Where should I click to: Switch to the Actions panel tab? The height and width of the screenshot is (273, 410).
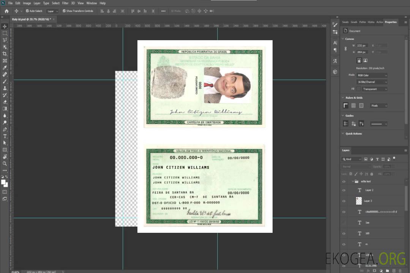coord(379,22)
